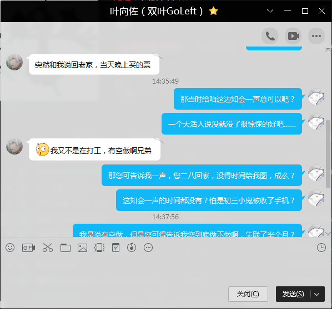Open the circled three-dots toolbar icon
The image size is (332, 309).
coord(148,248)
